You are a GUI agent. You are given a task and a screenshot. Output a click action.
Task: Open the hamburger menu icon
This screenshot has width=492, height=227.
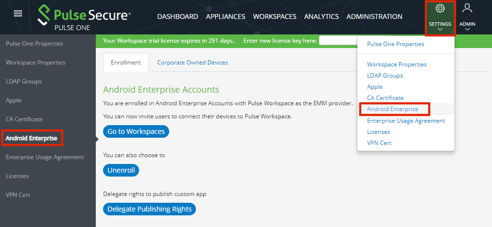pyautogui.click(x=18, y=14)
